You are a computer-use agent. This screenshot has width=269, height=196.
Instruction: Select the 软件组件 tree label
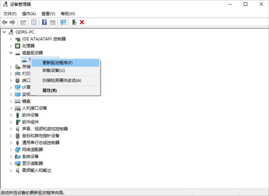(x=30, y=122)
